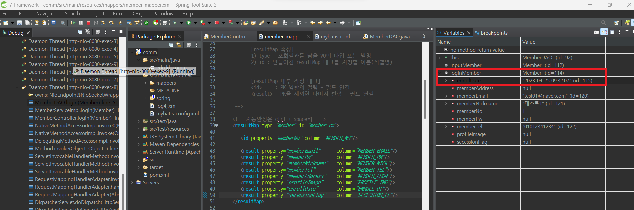This screenshot has width=634, height=210.
Task: Click the Pin Editor icon
Action: pos(358,23)
